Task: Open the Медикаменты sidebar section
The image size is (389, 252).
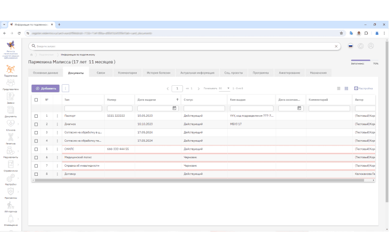Action: pos(11,152)
